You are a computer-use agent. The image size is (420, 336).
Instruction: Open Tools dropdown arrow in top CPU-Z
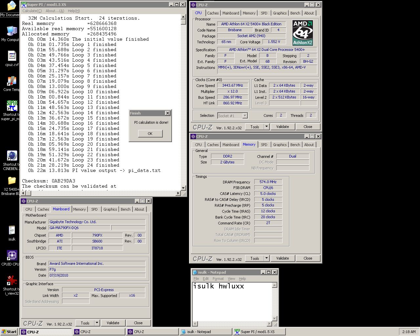coord(266,127)
